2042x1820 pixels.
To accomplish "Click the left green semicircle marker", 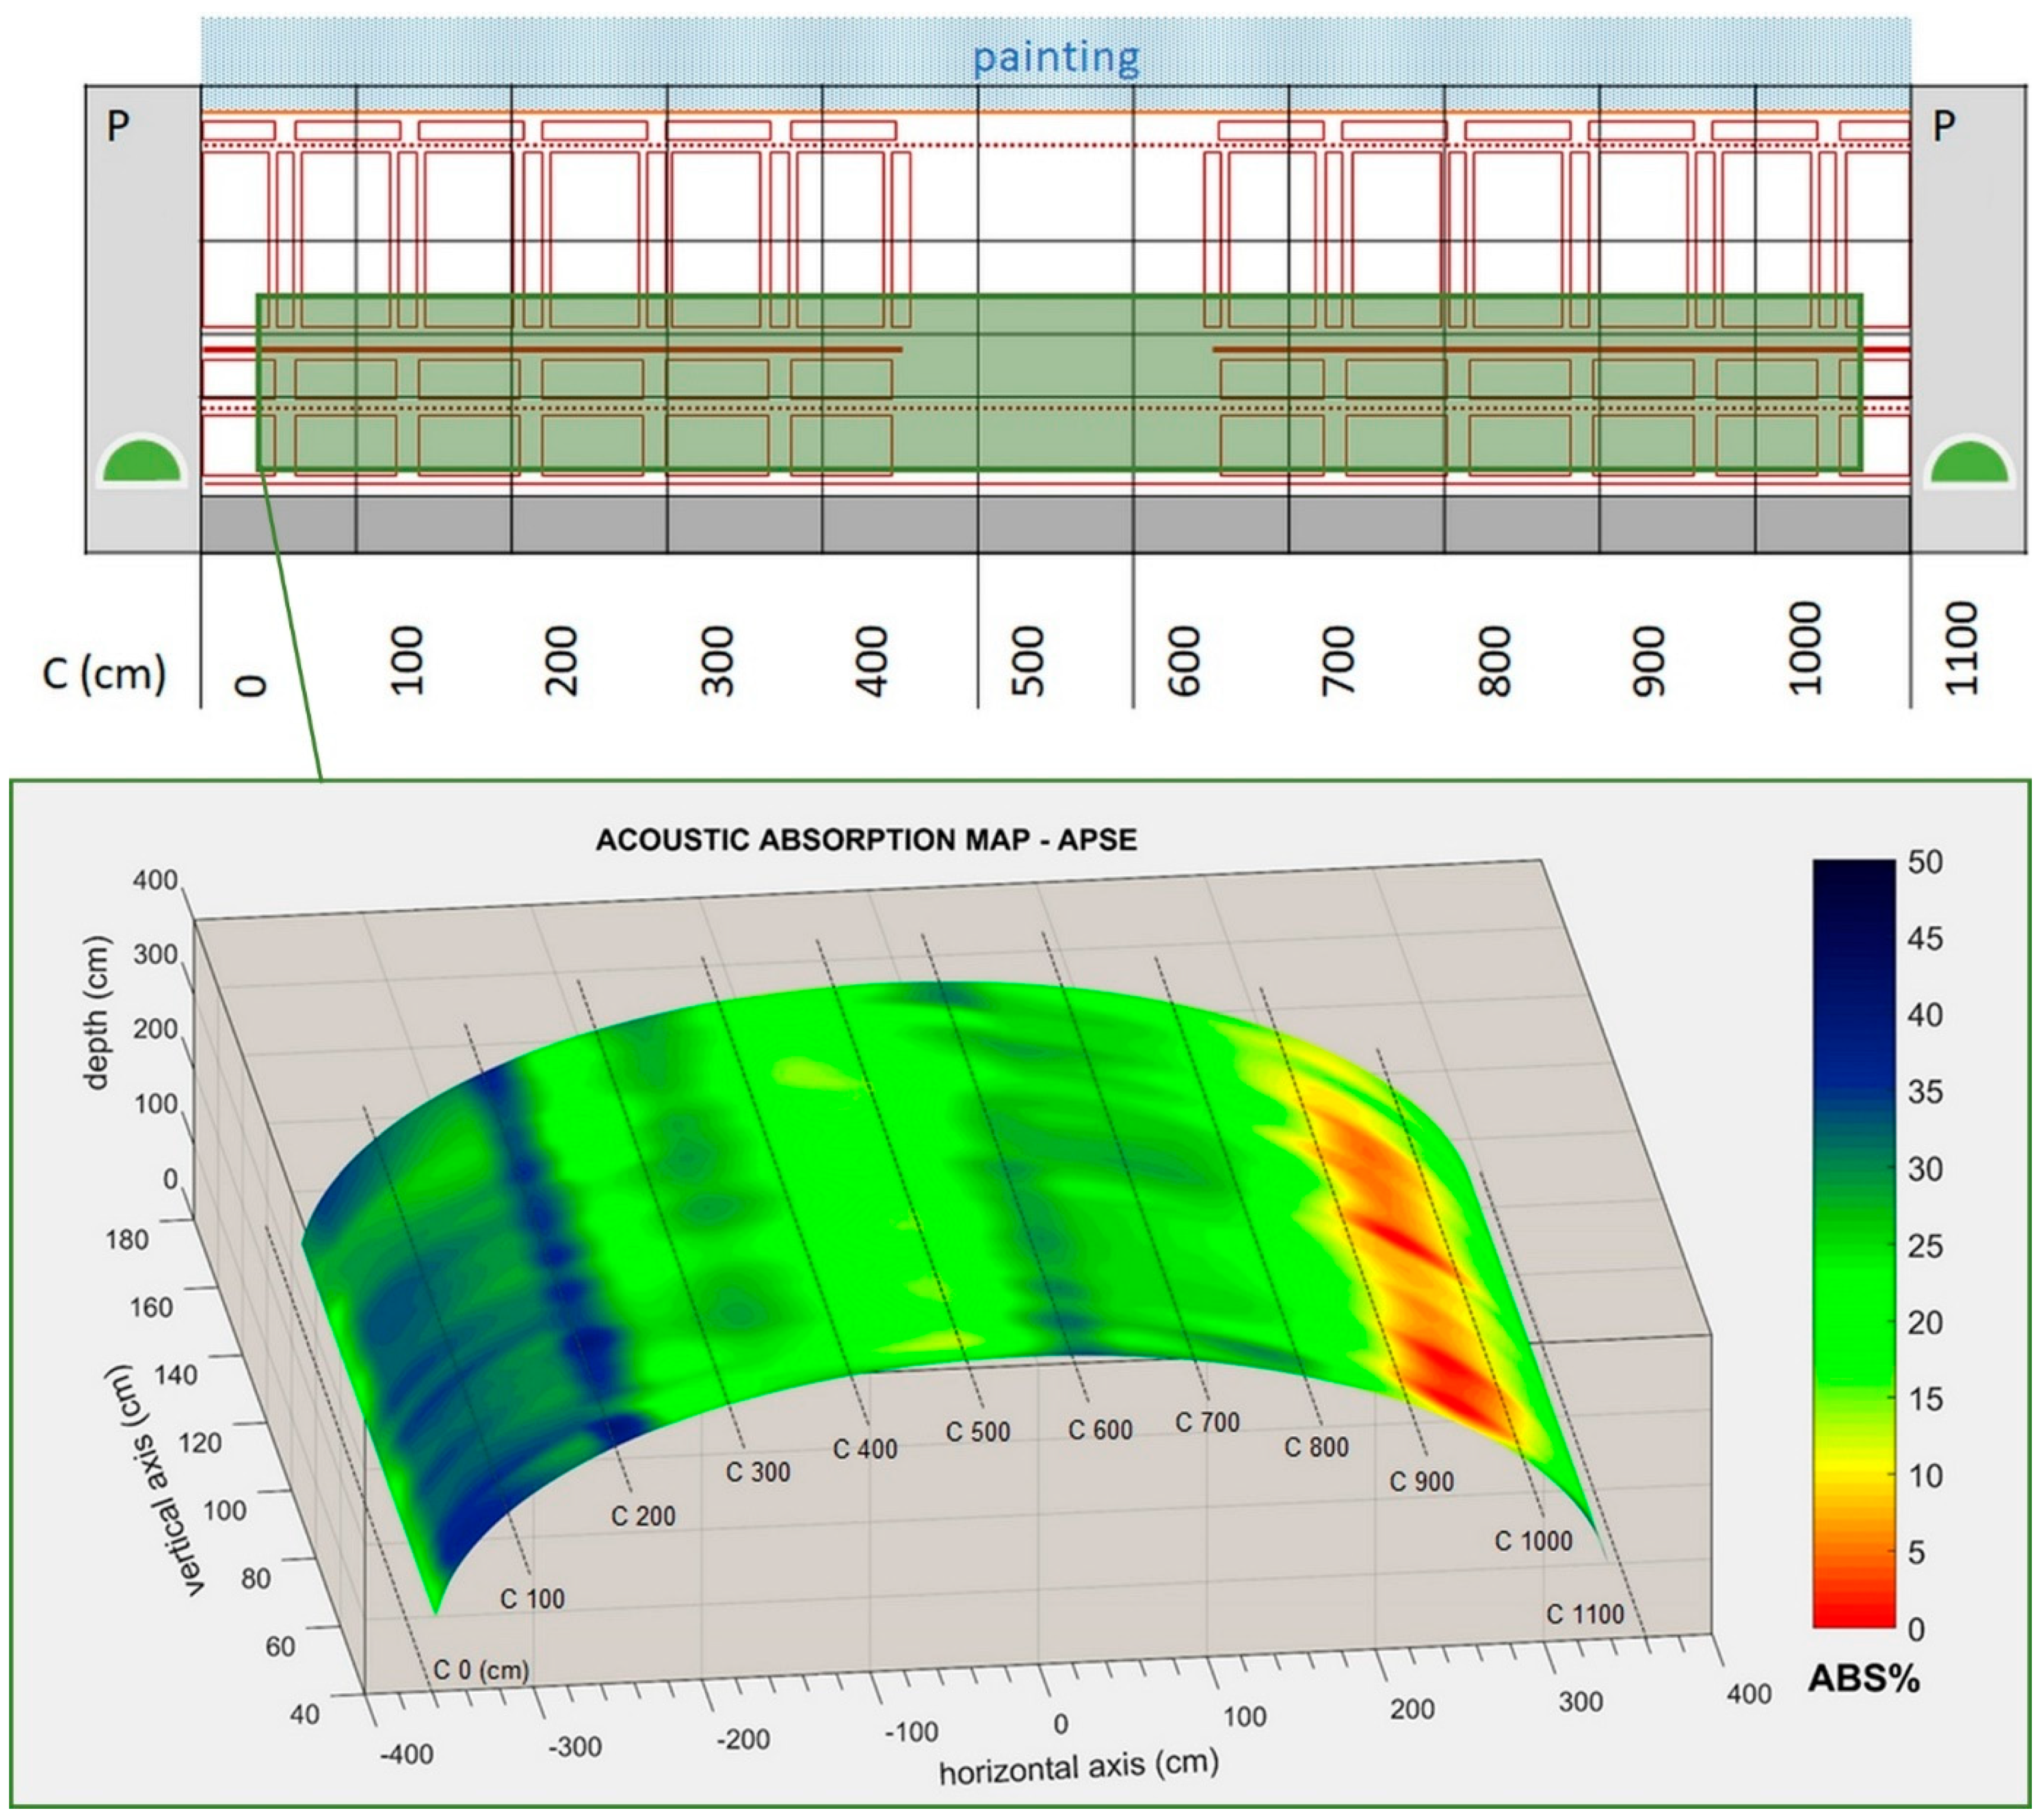I will pyautogui.click(x=141, y=461).
